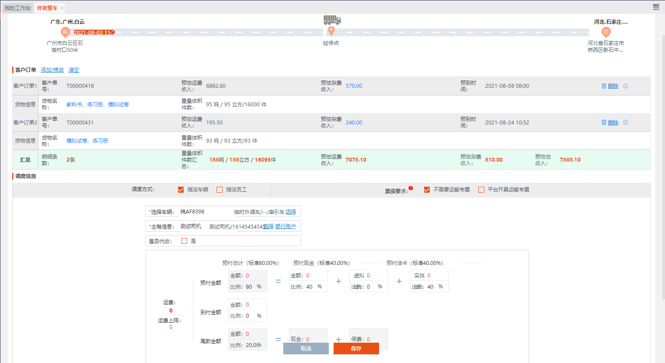Viewport: 665px width, 363px height.
Task: Click the vehicle field showing 皖AF8398
Action: (206, 212)
